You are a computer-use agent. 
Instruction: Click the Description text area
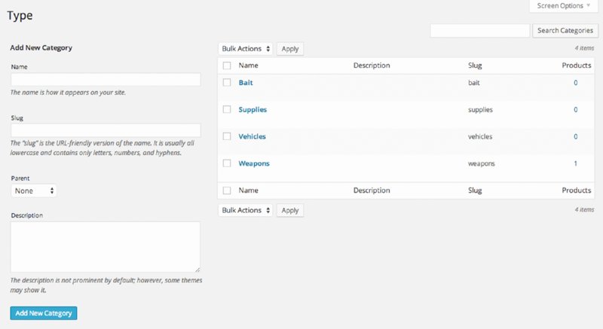click(x=106, y=246)
